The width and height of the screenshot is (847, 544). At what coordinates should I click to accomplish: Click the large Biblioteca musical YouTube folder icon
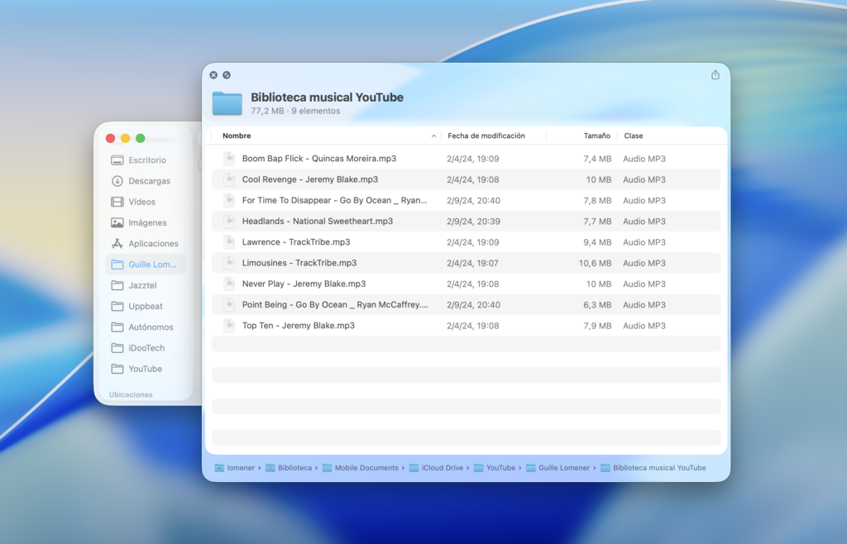227,103
